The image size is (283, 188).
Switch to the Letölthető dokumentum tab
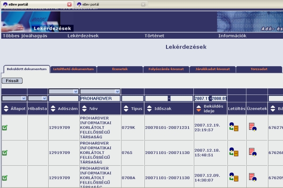(73, 69)
